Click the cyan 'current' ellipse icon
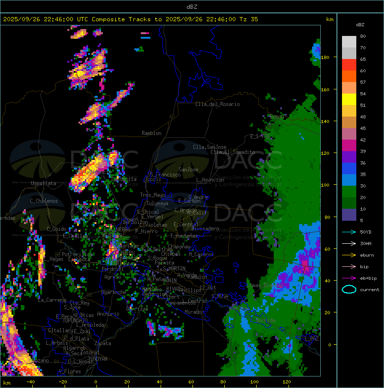 coord(349,289)
